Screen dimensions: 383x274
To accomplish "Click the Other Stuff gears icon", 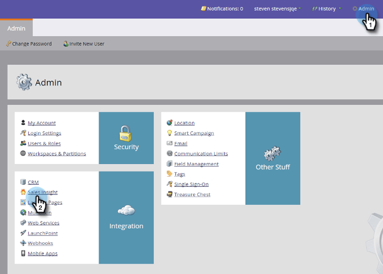I will (x=272, y=153).
